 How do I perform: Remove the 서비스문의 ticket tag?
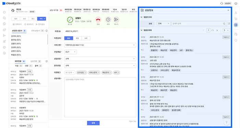[x=98, y=73]
